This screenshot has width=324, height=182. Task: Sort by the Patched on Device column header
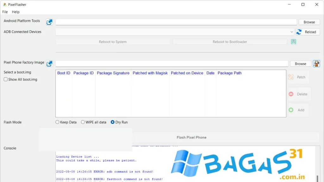click(x=187, y=73)
